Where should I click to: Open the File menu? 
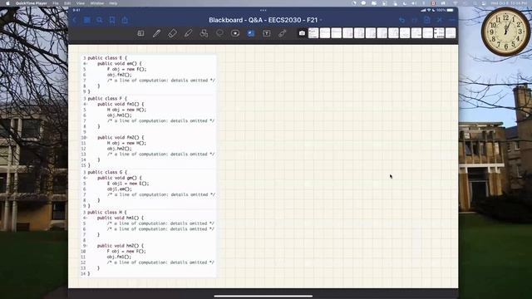coord(56,3)
